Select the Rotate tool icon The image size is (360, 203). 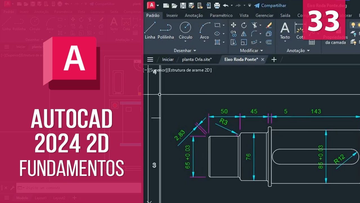click(244, 25)
